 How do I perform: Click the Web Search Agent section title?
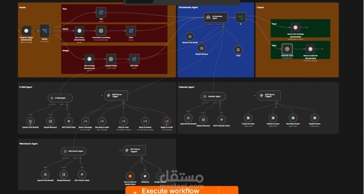pos(28,143)
